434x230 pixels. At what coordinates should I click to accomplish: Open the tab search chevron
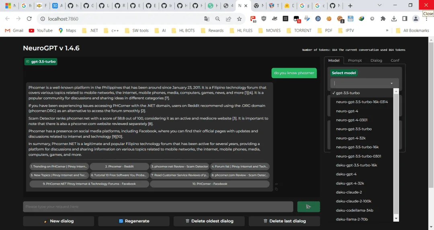pos(379,5)
